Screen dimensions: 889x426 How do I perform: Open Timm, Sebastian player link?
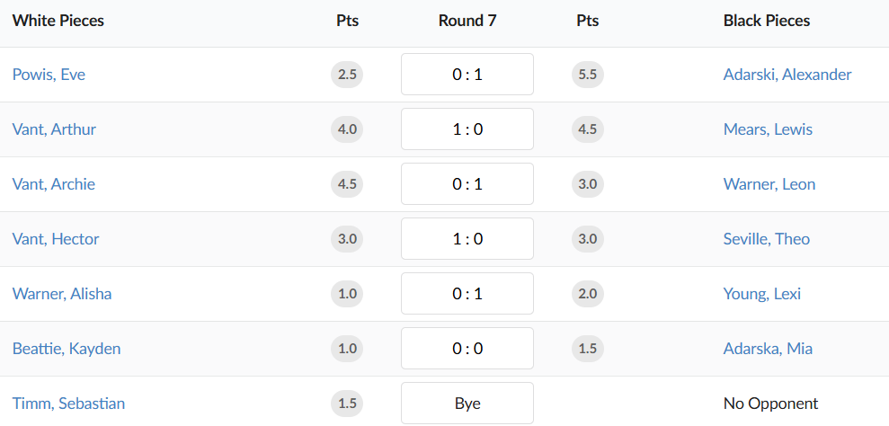tap(68, 404)
